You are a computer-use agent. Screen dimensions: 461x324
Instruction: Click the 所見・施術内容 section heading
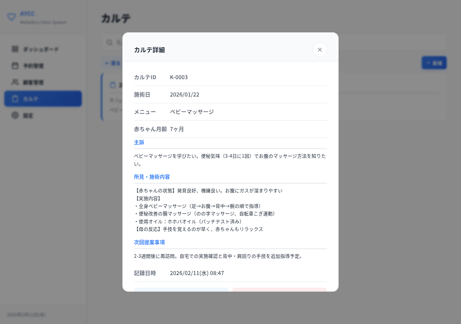(x=152, y=177)
